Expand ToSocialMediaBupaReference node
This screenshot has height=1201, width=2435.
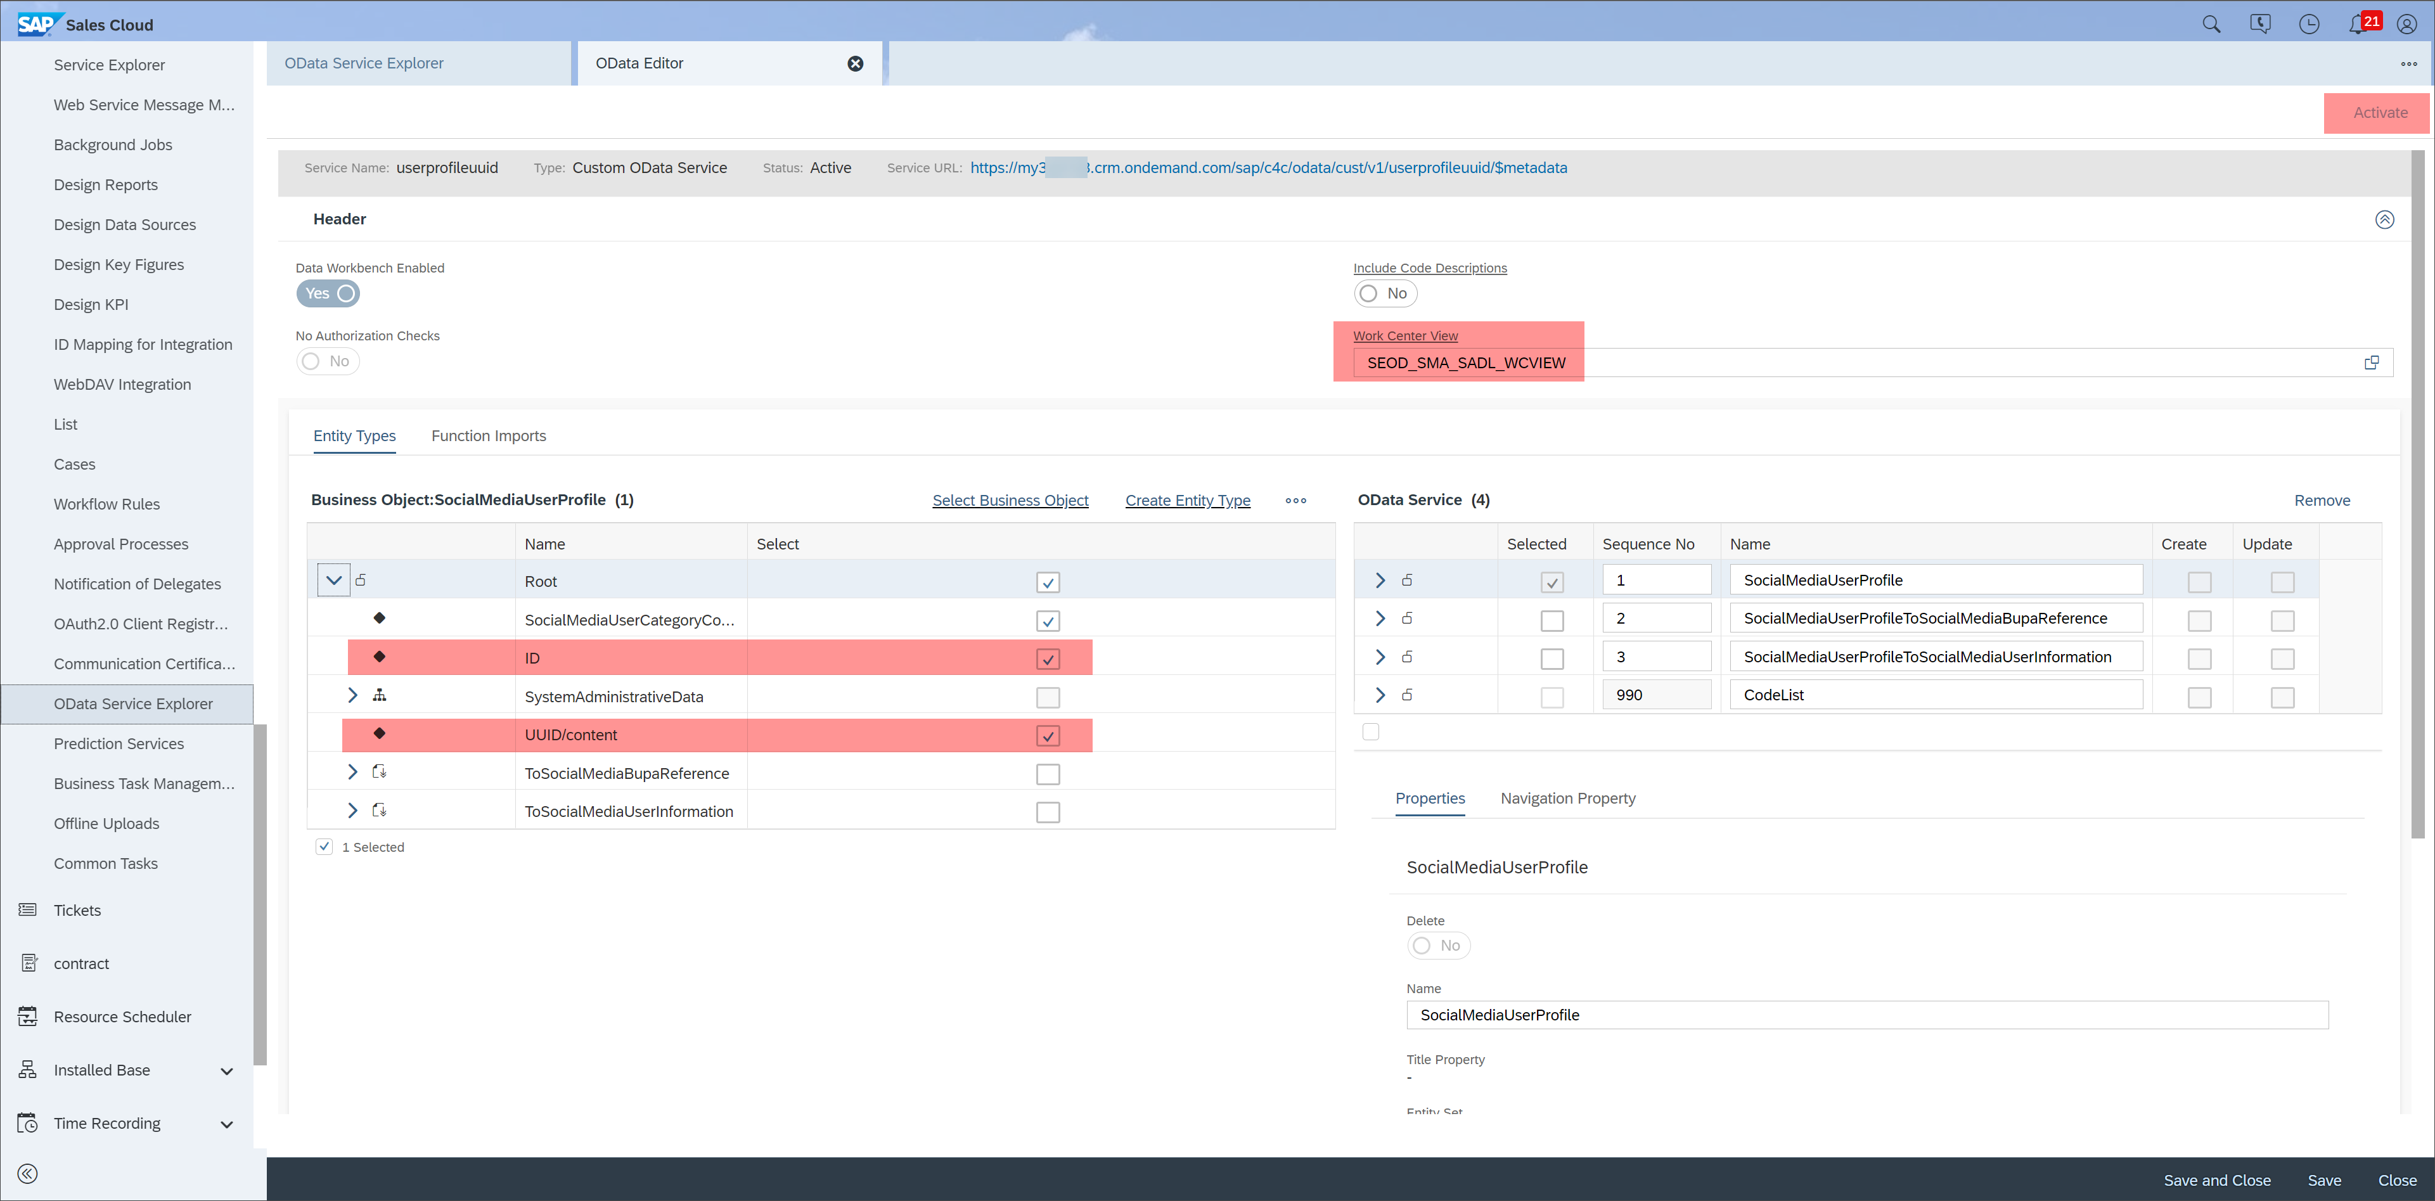(352, 772)
